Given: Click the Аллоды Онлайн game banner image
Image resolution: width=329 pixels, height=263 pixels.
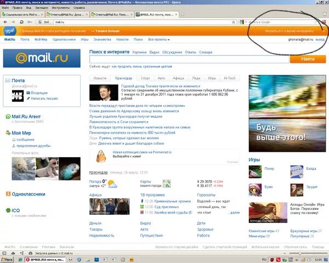Looking at the screenshot, I should (268, 213).
